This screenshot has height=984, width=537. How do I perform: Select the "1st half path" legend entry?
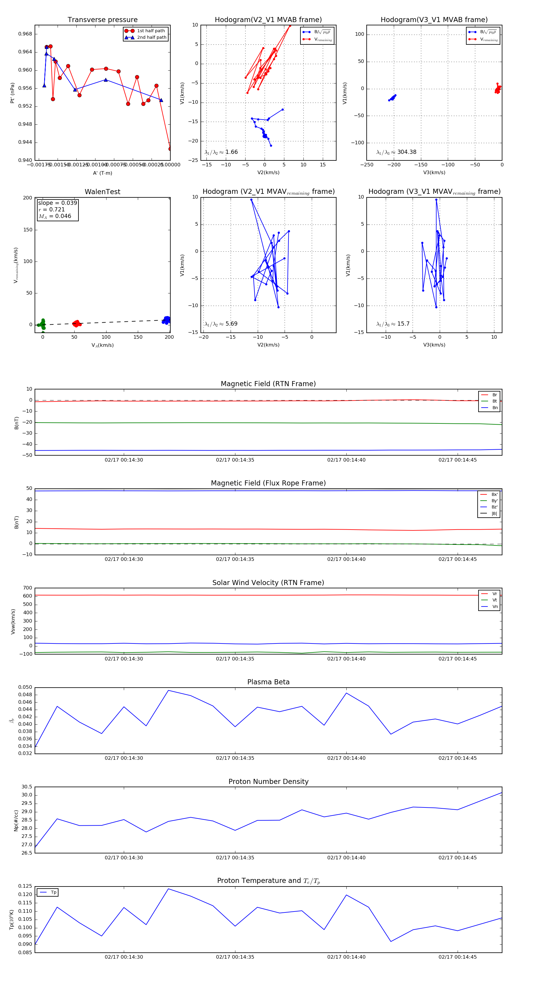[x=146, y=31]
